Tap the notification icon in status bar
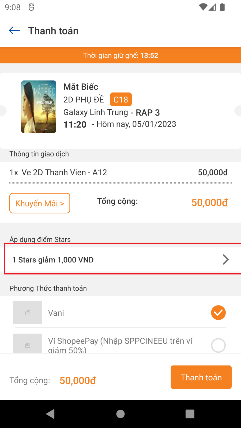241x428 pixels. (31, 7)
